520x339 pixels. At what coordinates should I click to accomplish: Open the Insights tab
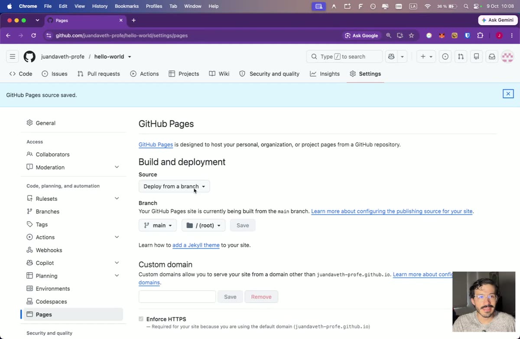325,74
